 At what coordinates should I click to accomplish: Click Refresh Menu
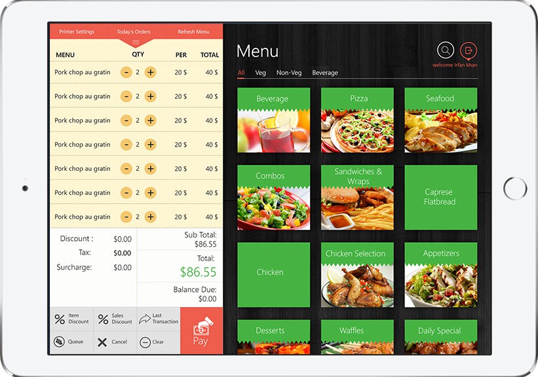(193, 31)
